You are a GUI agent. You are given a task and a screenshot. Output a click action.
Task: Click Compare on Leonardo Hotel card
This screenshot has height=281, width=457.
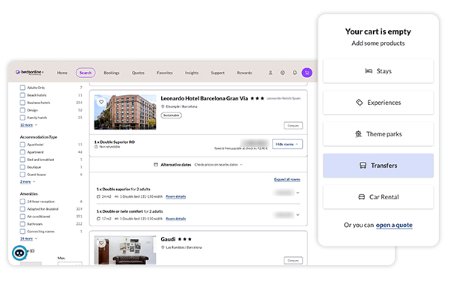click(x=293, y=126)
